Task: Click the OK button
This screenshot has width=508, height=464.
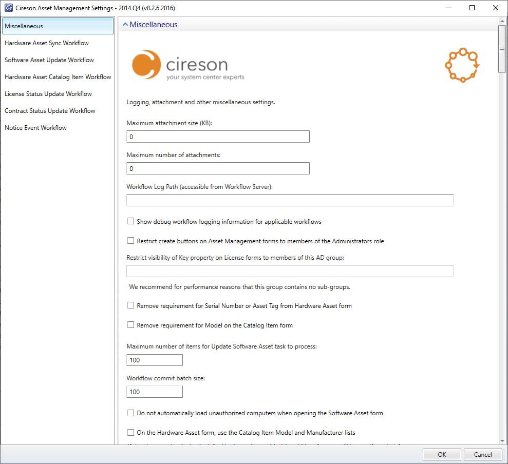Action: pyautogui.click(x=442, y=455)
